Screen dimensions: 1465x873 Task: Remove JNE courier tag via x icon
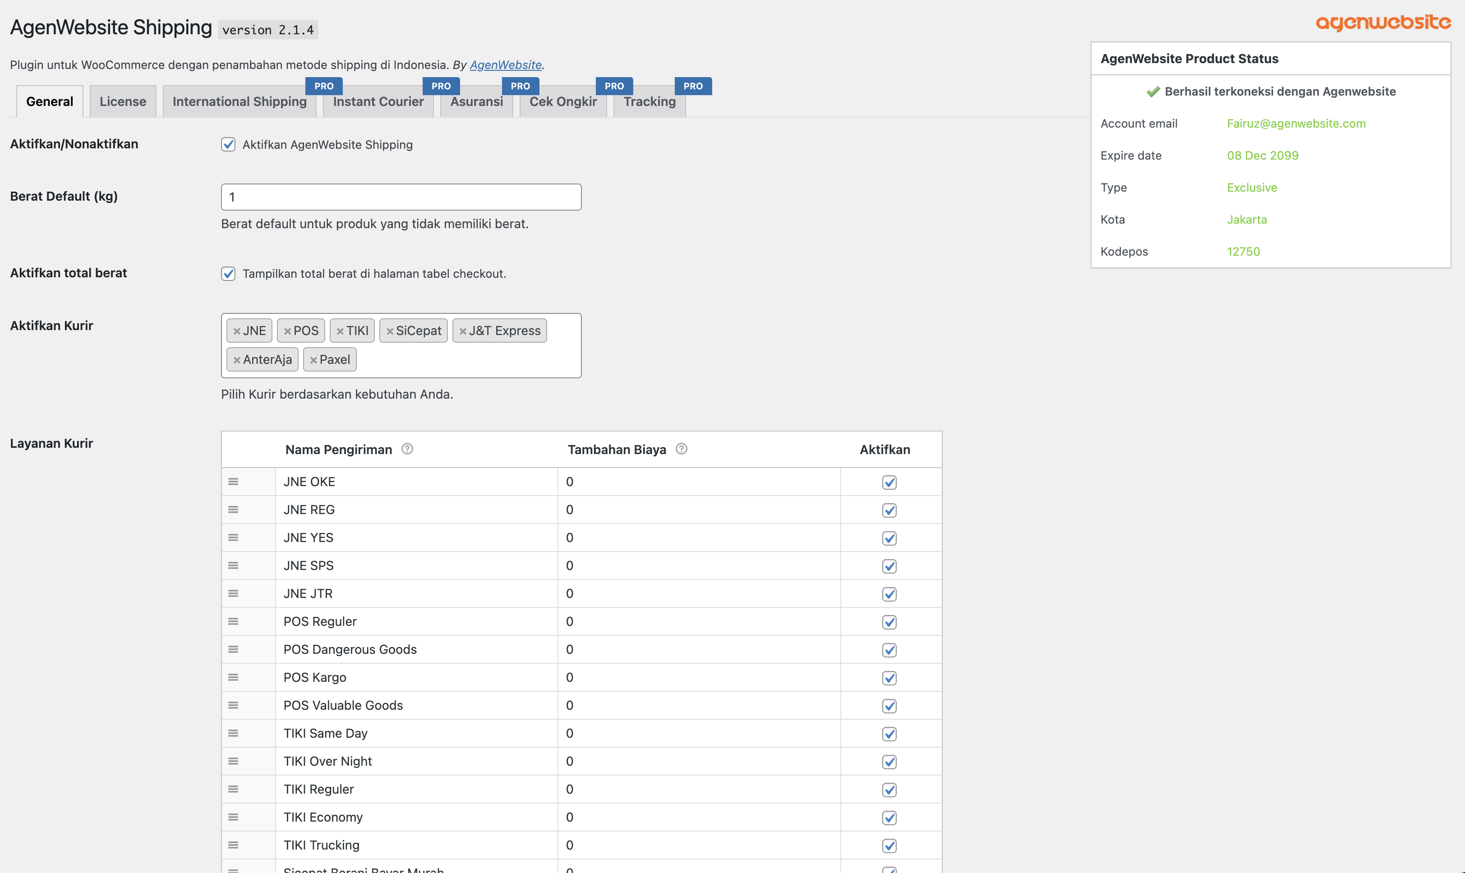coord(236,331)
